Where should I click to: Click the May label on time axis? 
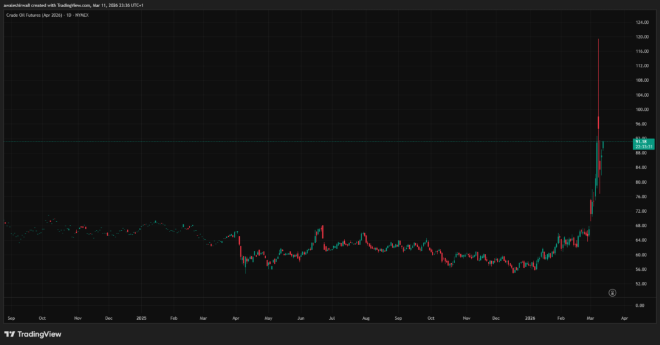[x=268, y=319]
